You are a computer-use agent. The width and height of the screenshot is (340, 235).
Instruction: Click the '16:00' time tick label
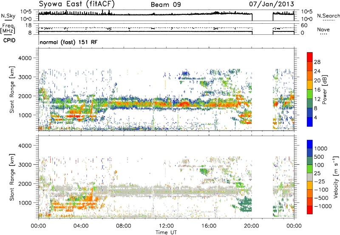point(209,226)
